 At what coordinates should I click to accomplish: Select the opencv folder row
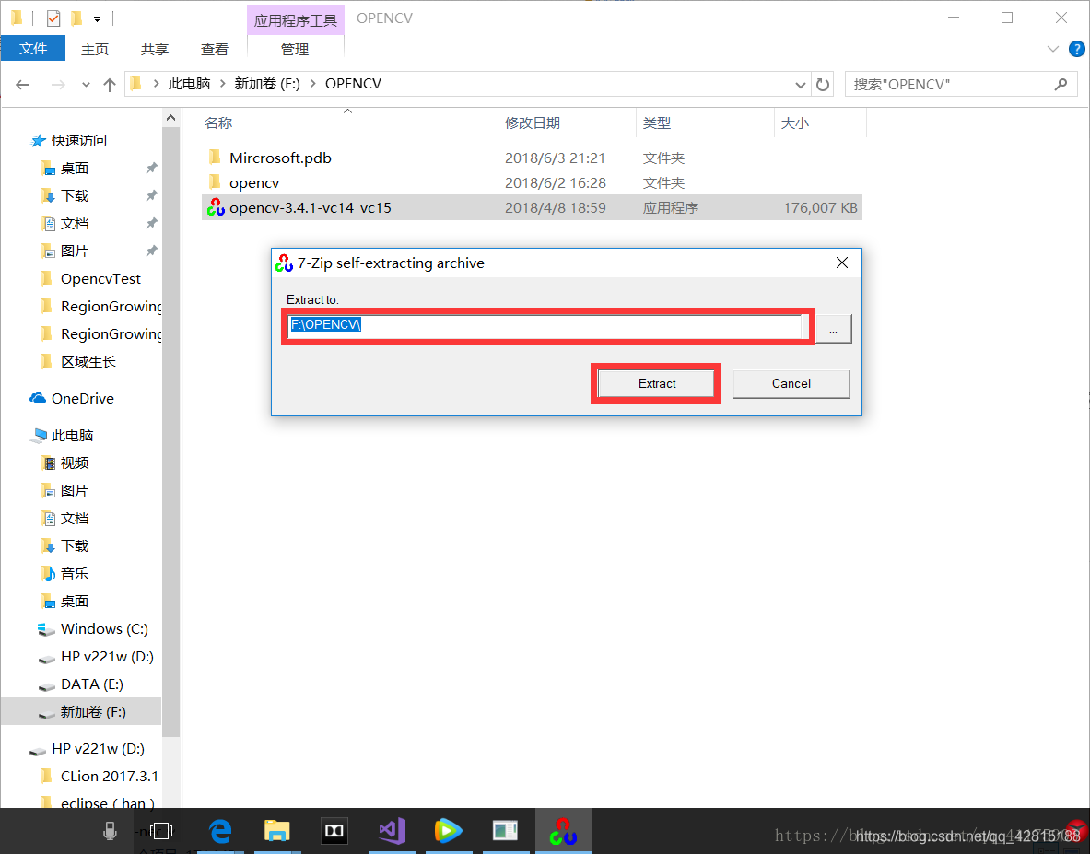532,182
